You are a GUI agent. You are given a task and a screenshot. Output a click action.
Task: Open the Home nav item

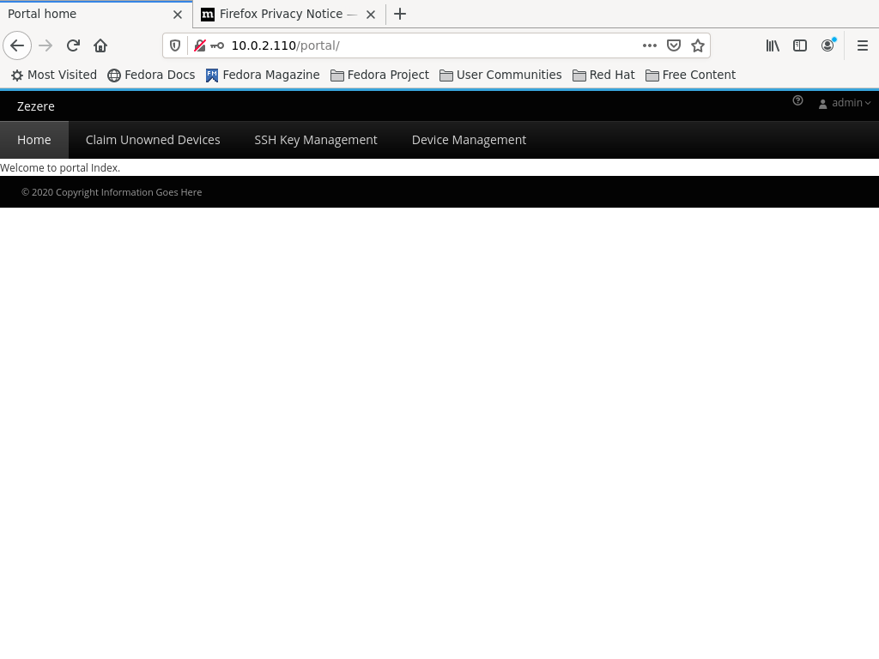34,140
